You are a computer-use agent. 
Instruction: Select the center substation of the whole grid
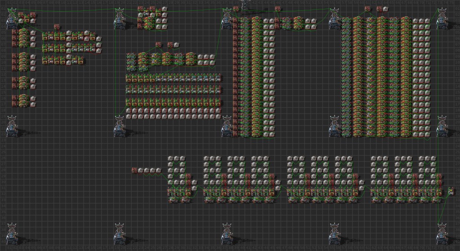(x=227, y=127)
